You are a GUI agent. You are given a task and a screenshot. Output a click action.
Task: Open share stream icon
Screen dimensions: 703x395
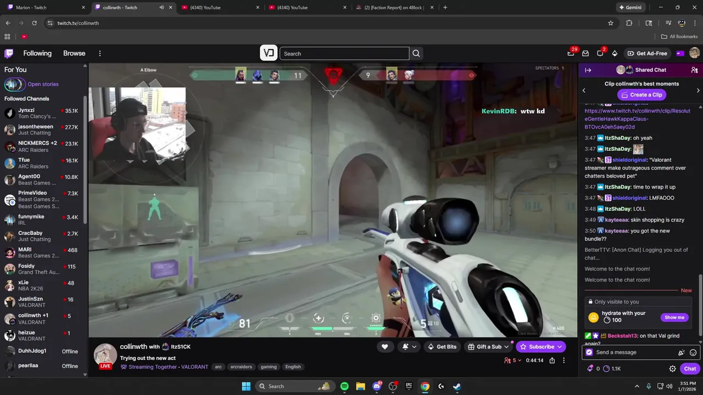tap(552, 360)
